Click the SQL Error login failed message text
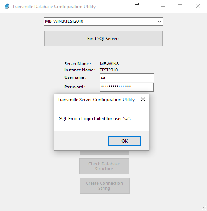Viewport: 207px width, 211px height. [95, 119]
